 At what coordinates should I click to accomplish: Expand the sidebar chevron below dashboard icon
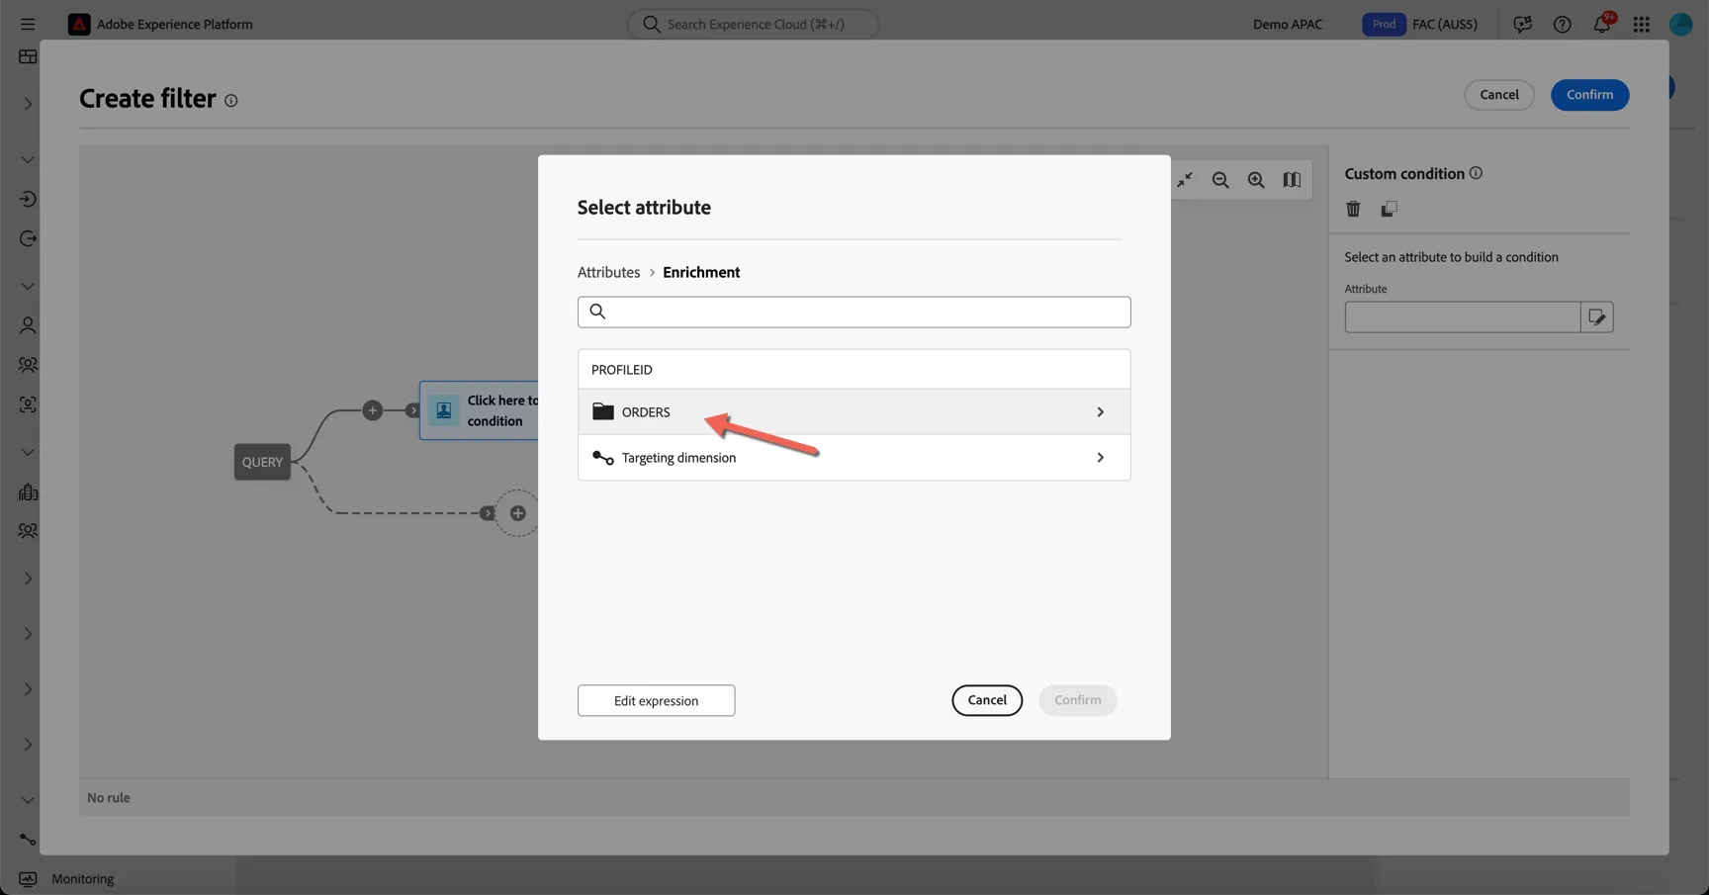pos(28,104)
